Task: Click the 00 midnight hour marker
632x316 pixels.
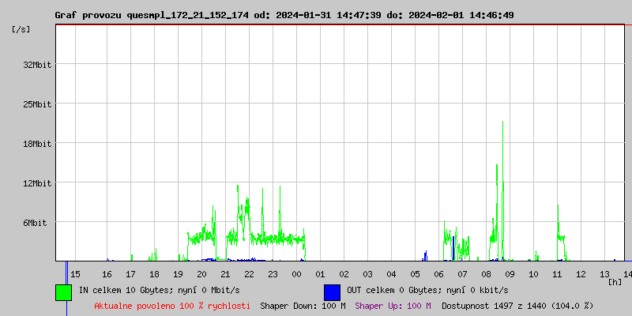Action: coord(296,274)
